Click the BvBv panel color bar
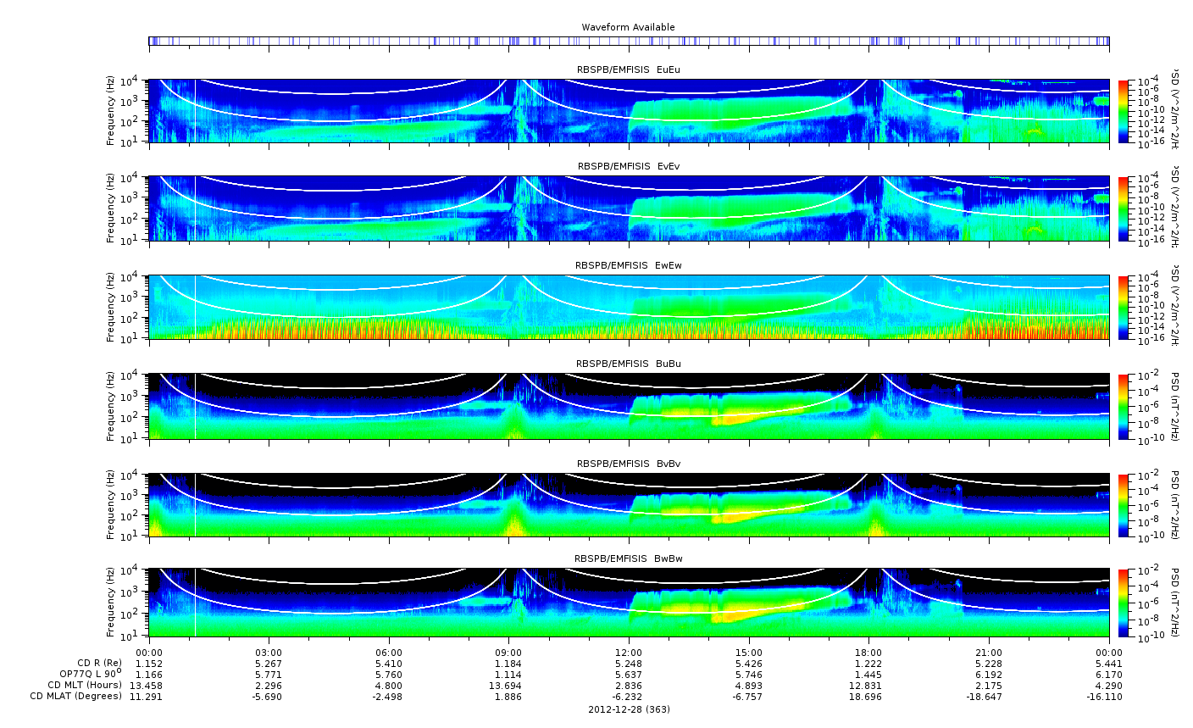Image resolution: width=1193 pixels, height=728 pixels. [1124, 505]
